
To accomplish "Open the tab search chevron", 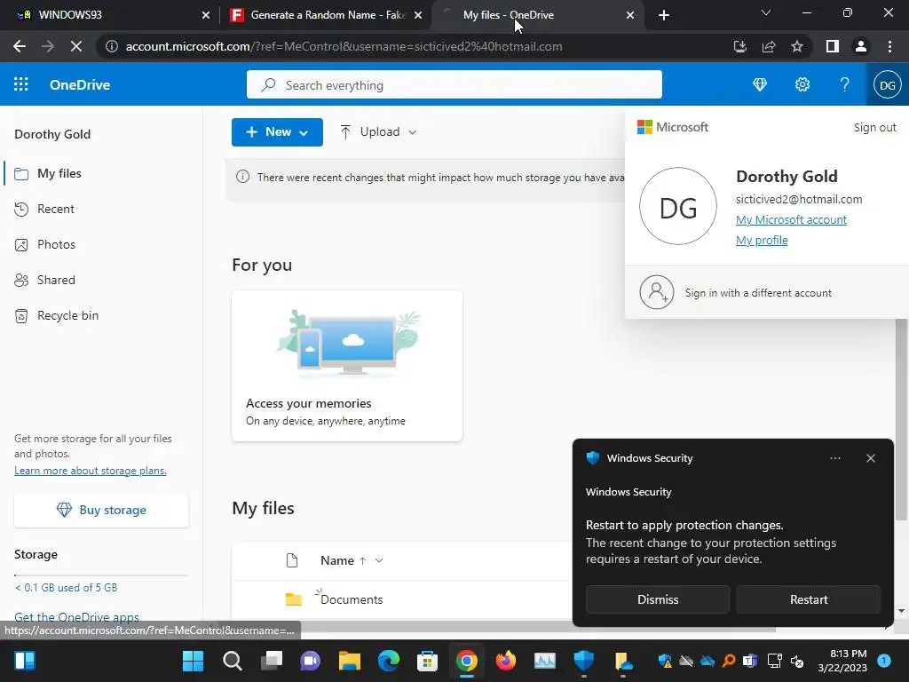I will tap(766, 12).
